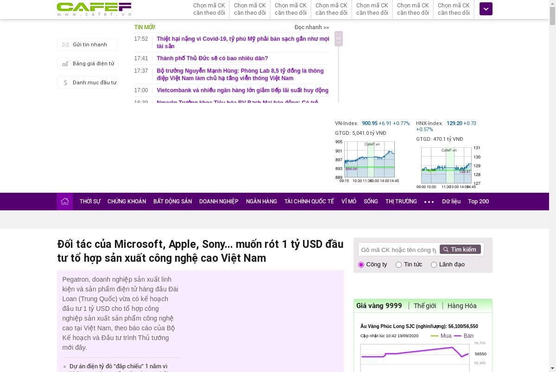Click the 17:37 news timestamp

(x=141, y=71)
